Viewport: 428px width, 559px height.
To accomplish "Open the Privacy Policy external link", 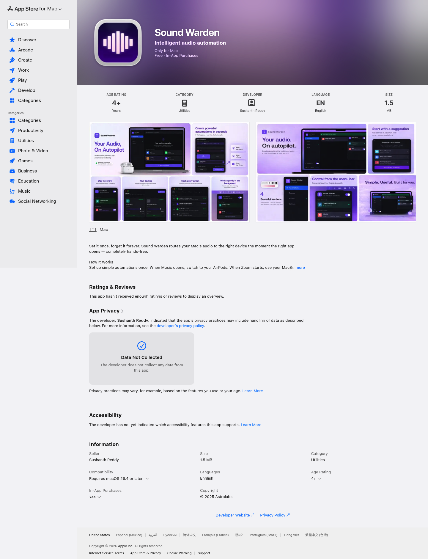I will [x=275, y=515].
